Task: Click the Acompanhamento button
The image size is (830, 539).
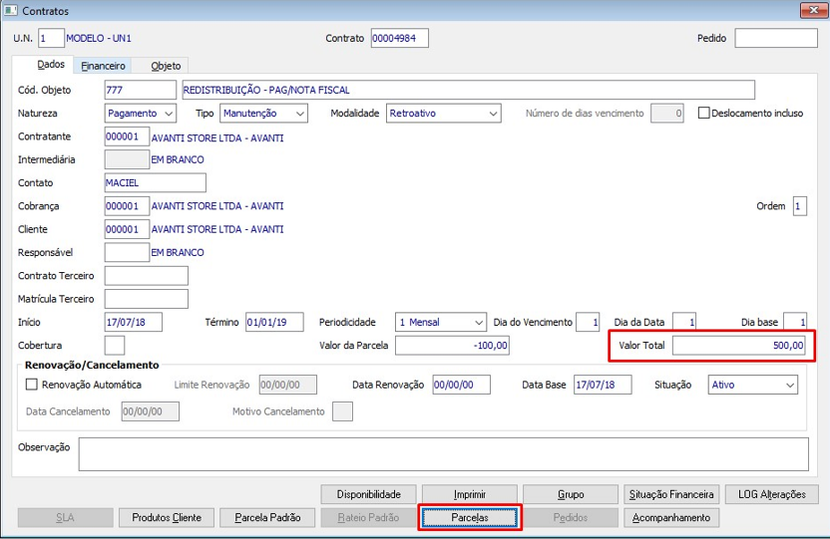Action: coord(671,518)
